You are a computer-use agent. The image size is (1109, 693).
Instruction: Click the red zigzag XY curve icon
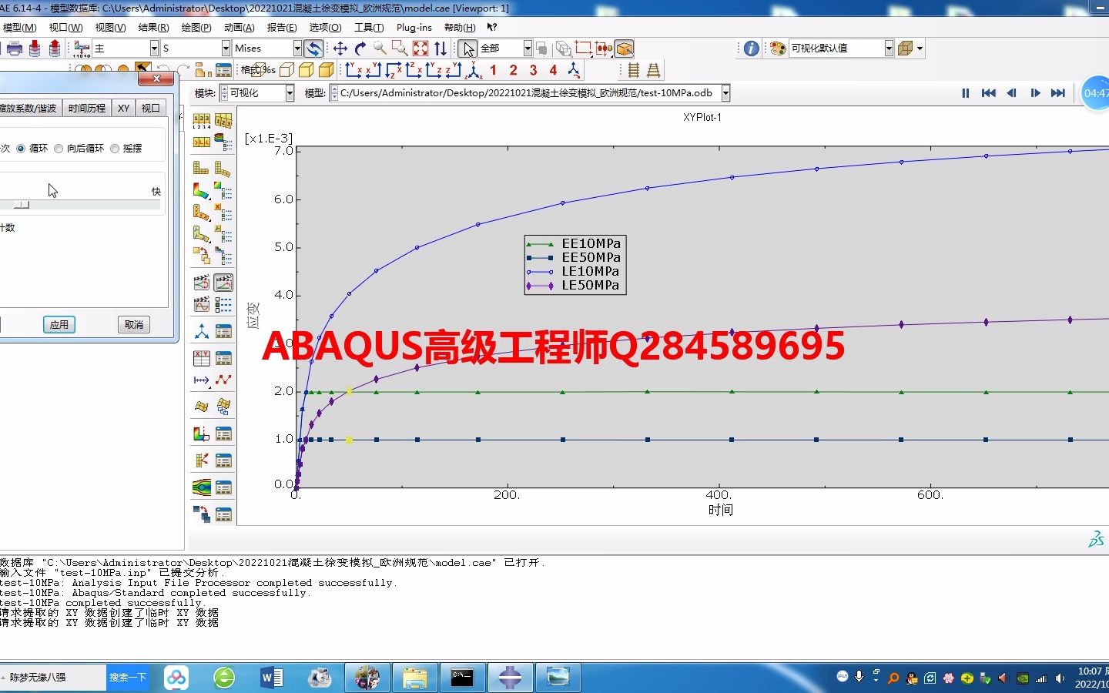[x=223, y=380]
